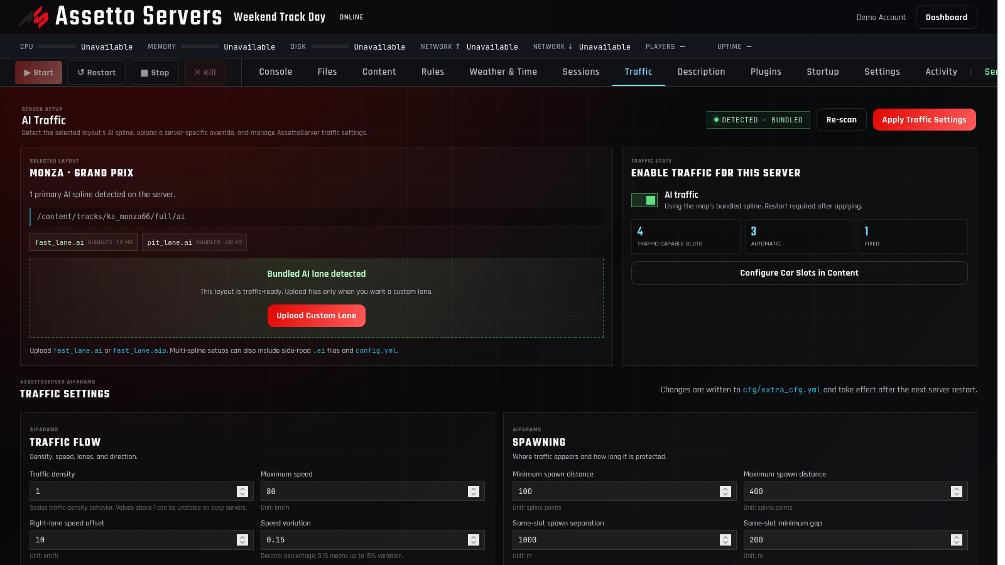Screen dimensions: 1005x565
Task: Click the Re-scan button
Action: click(842, 120)
